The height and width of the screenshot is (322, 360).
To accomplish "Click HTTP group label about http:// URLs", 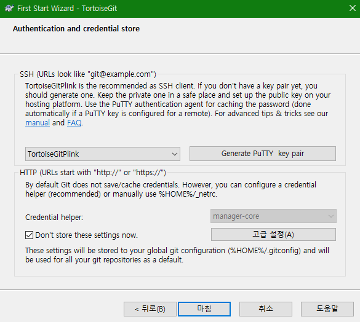I will [93, 173].
